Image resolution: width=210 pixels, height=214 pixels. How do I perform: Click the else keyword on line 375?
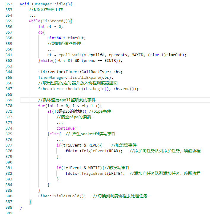(x=54, y=134)
